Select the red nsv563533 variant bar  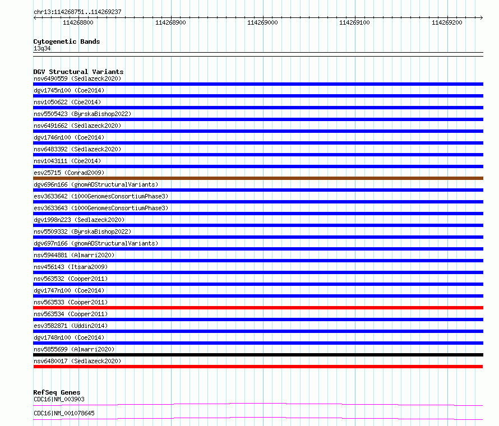258,308
